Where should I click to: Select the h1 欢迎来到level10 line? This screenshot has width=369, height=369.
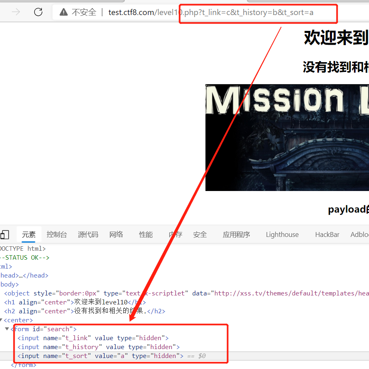click(x=75, y=302)
